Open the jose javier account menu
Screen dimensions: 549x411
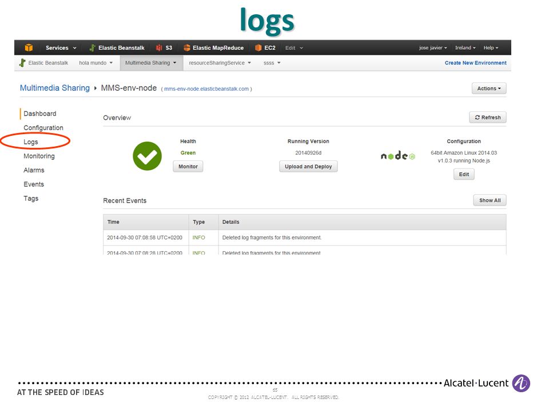tap(433, 48)
